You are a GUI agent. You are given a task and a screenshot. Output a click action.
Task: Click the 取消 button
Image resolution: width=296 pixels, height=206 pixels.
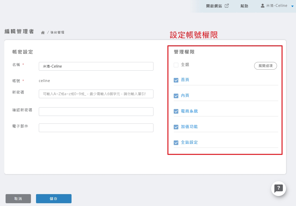point(18,199)
